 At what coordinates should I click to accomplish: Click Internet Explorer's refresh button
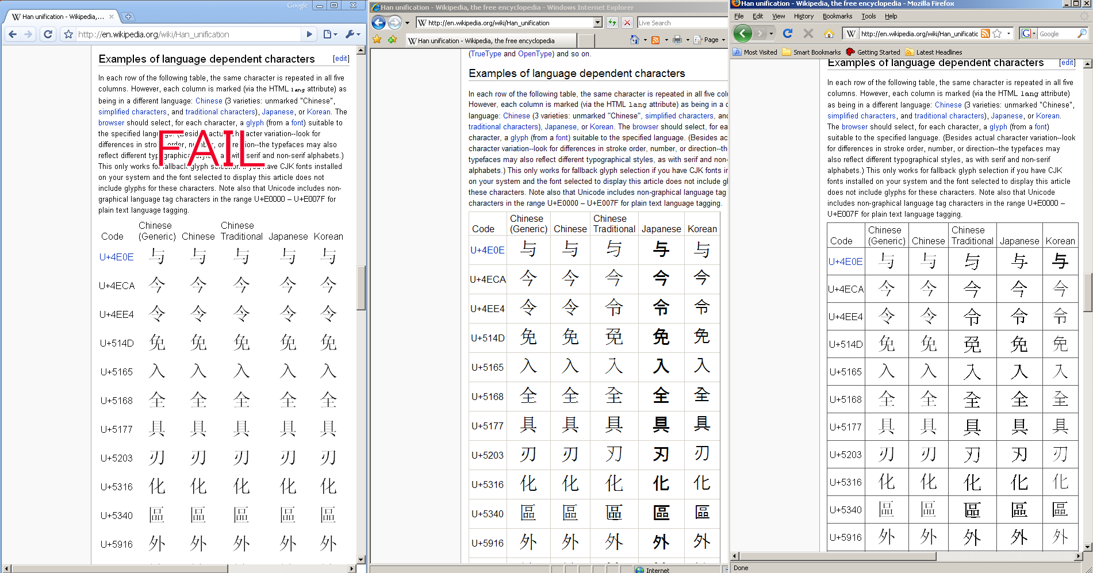pyautogui.click(x=612, y=23)
